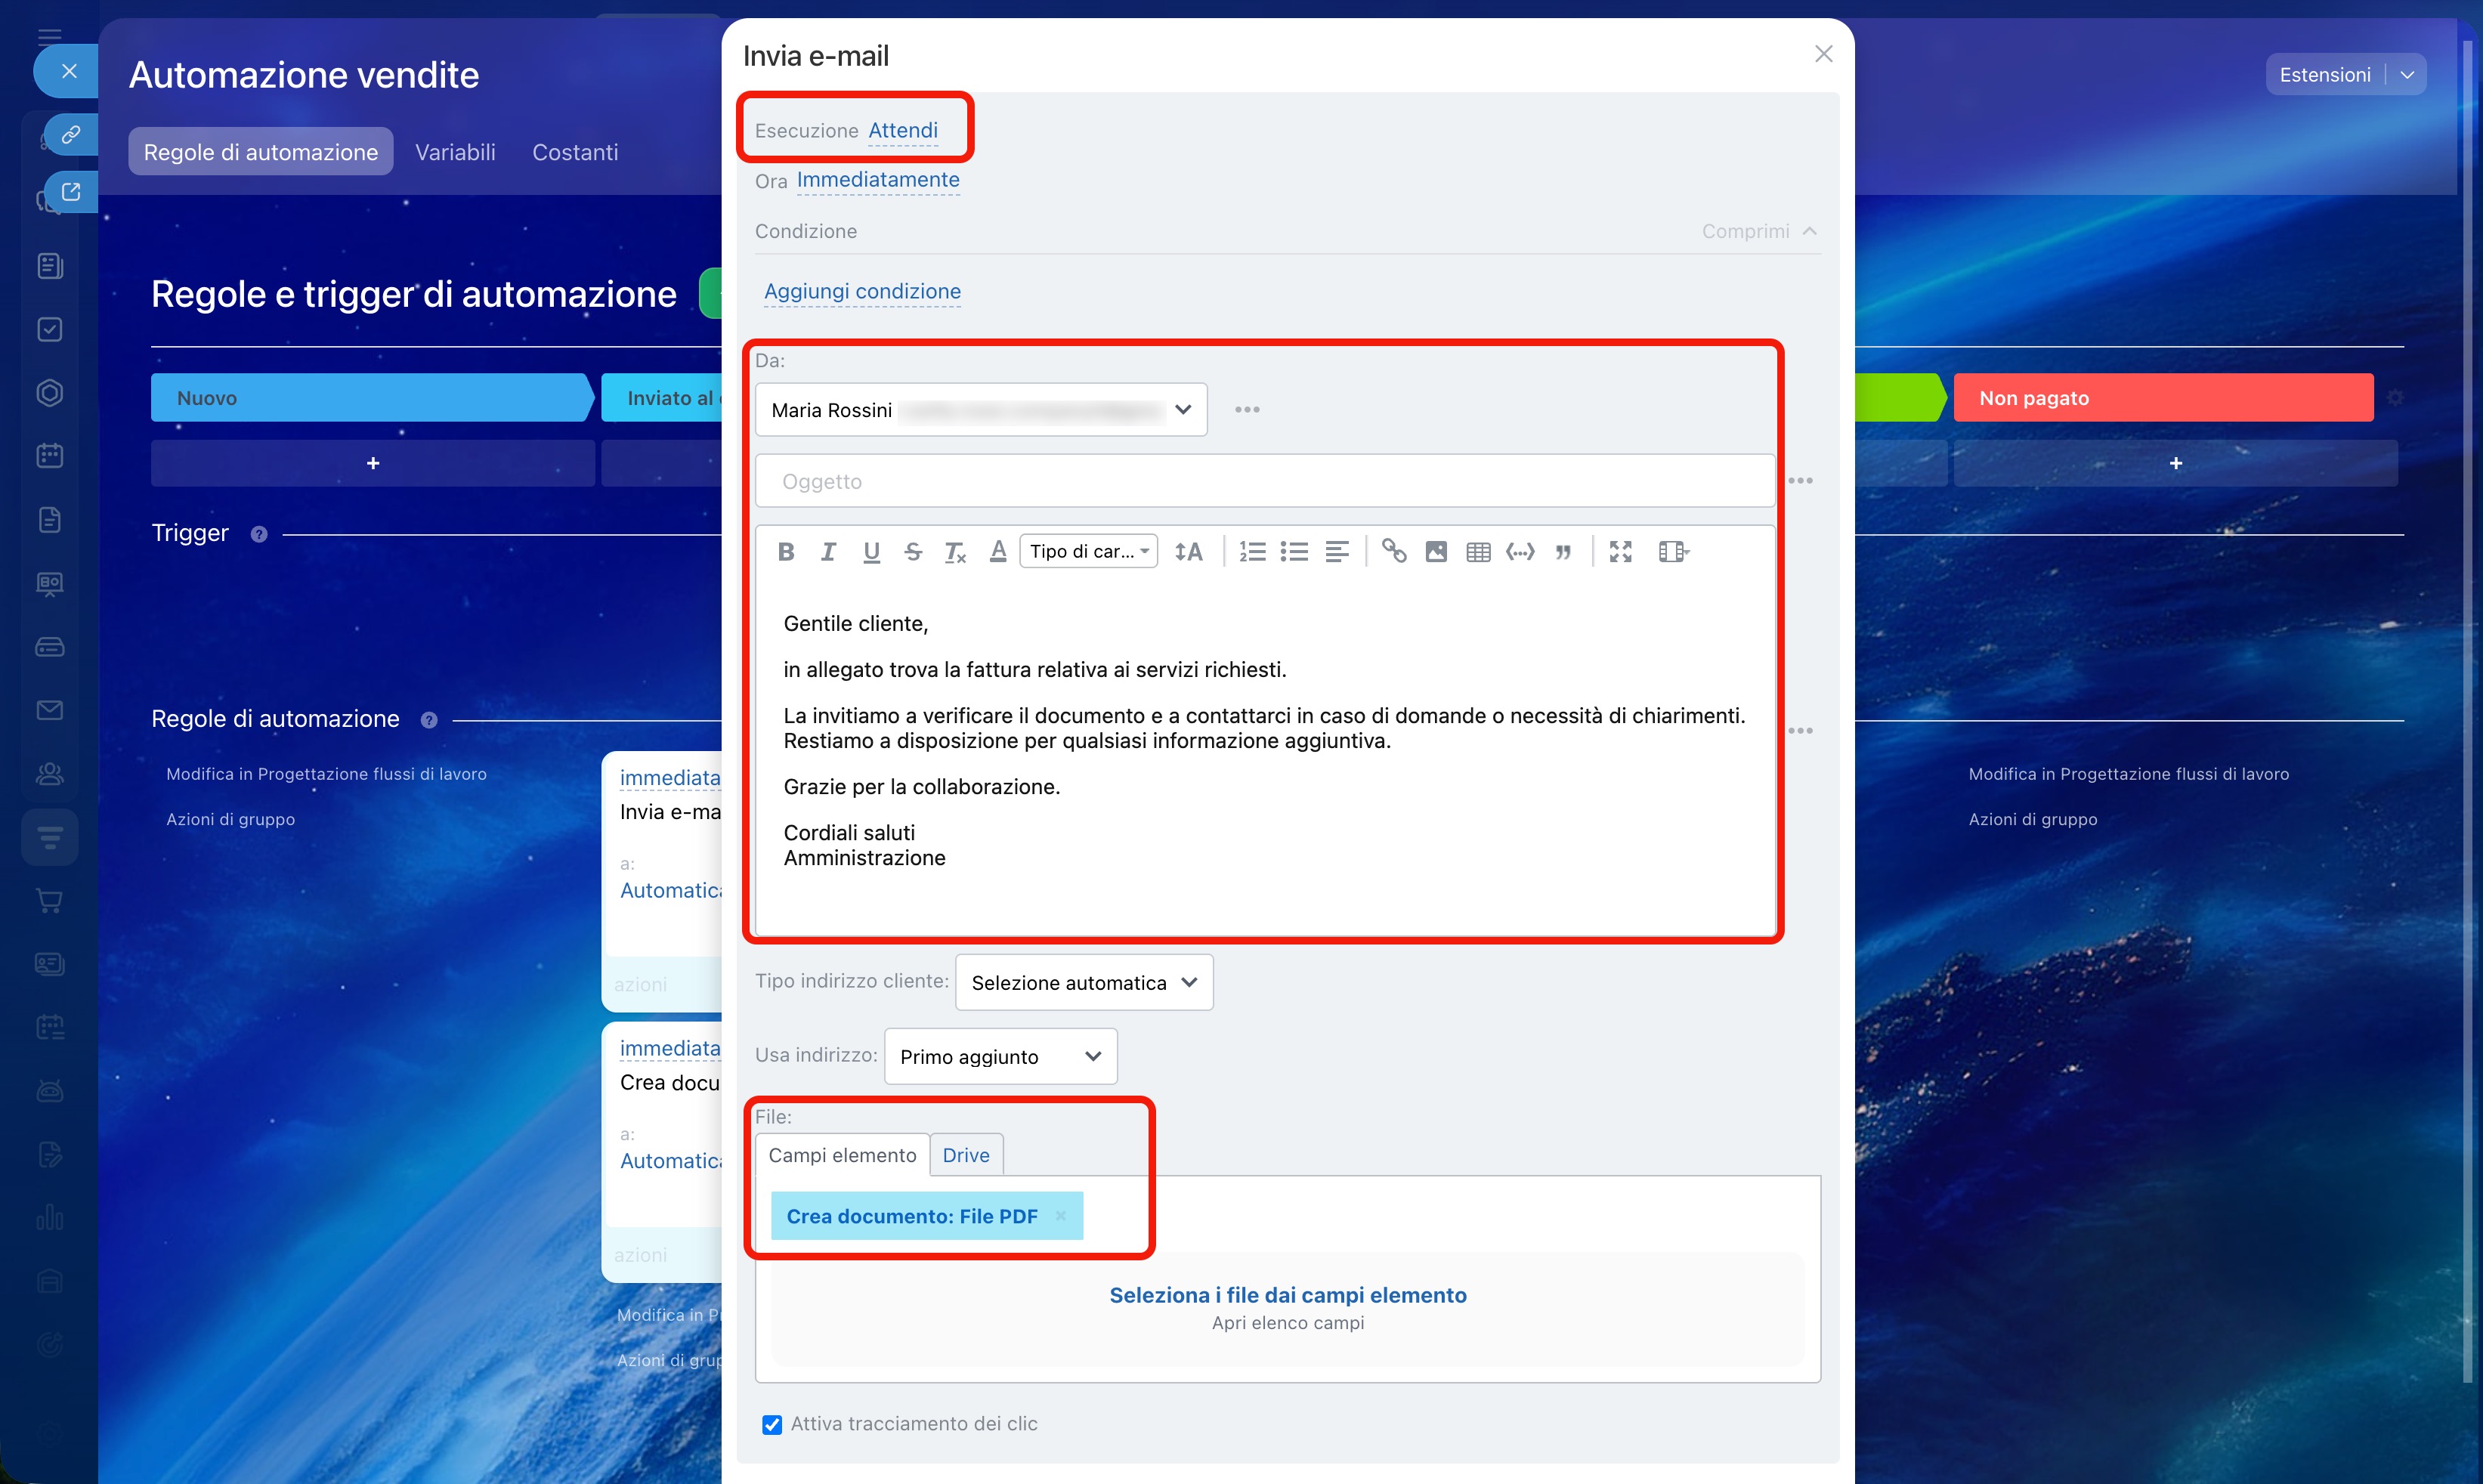Click the strikethrough formatting icon
Screen dimensions: 2483x1484
coord(913,552)
